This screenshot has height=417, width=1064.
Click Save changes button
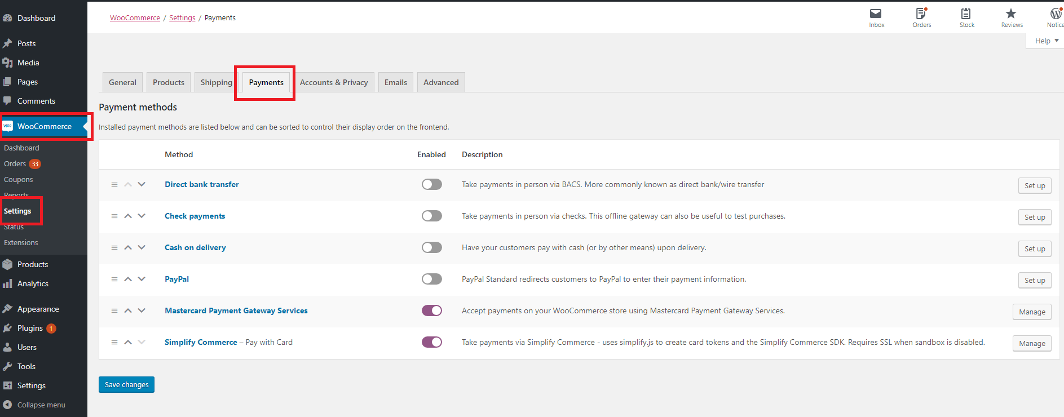click(x=127, y=385)
